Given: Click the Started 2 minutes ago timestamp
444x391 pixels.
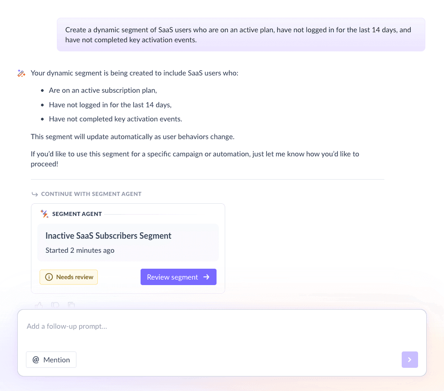Looking at the screenshot, I should point(80,250).
